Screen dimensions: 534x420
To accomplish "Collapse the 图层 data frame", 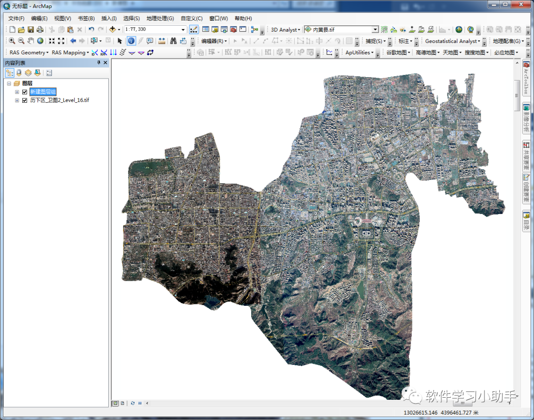I will (9, 84).
